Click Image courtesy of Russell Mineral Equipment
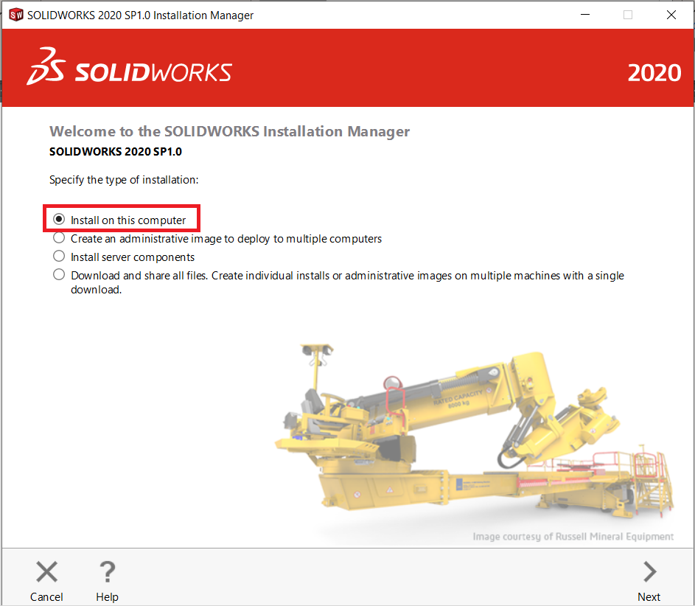The height and width of the screenshot is (606, 695). [x=573, y=537]
